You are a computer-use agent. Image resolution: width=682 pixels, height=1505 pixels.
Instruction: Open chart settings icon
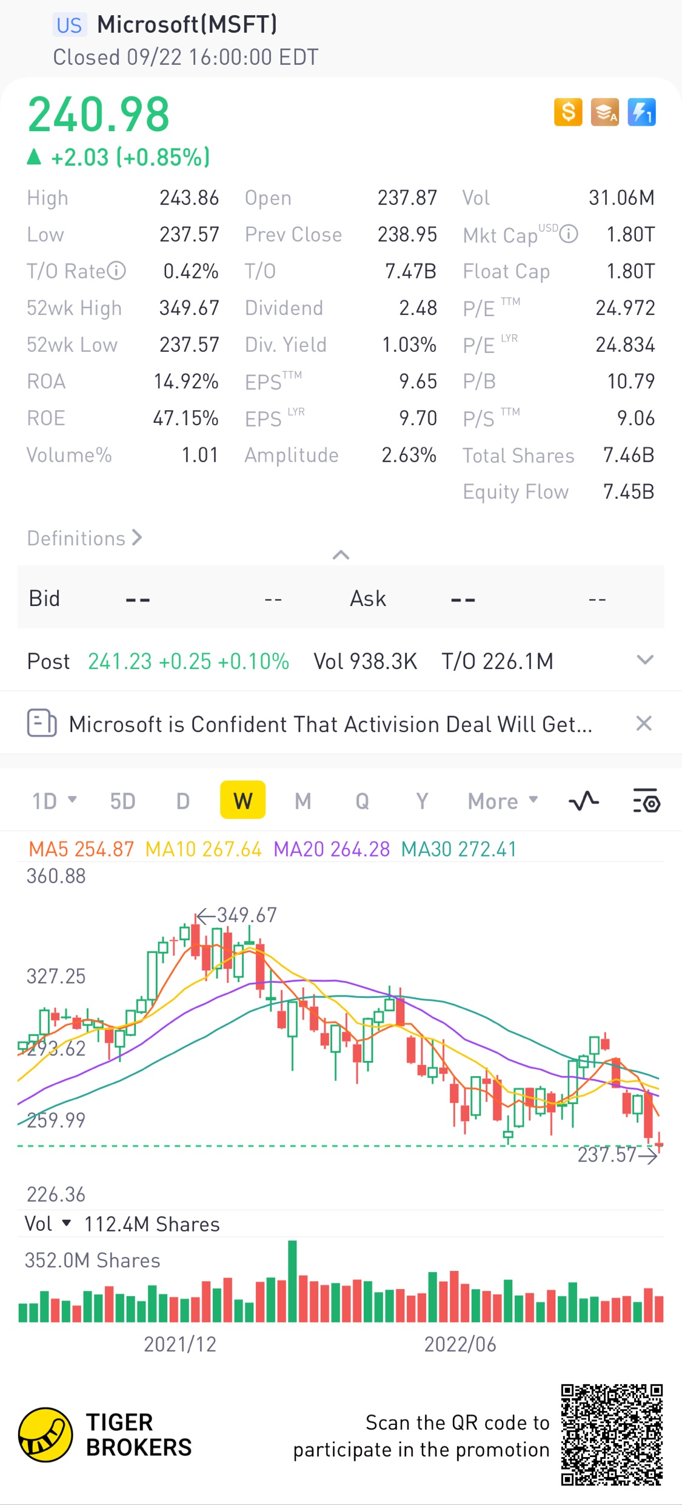[646, 801]
